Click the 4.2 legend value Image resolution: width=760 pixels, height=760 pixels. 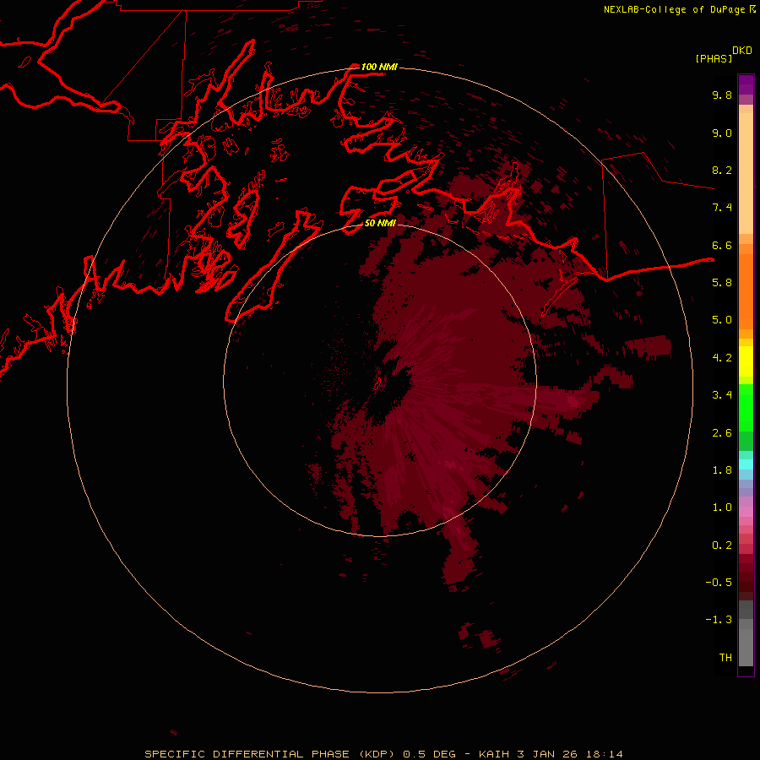tap(722, 358)
